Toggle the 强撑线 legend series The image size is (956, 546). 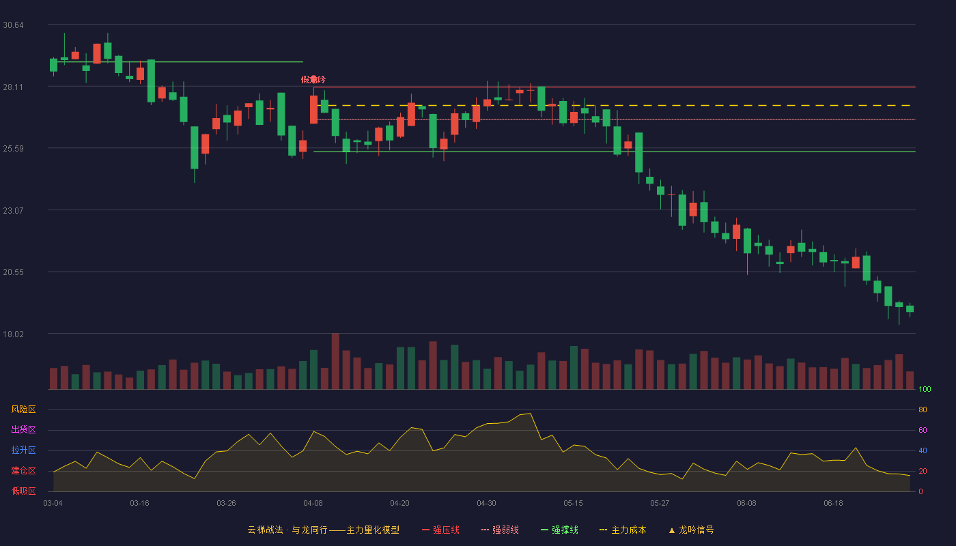point(559,530)
